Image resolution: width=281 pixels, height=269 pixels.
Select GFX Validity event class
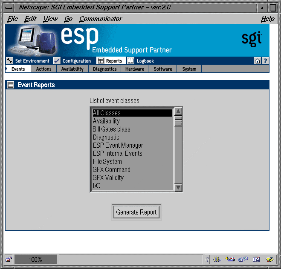pos(133,177)
